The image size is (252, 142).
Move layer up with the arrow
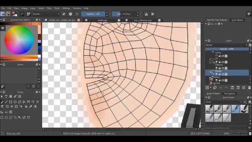coord(226,88)
